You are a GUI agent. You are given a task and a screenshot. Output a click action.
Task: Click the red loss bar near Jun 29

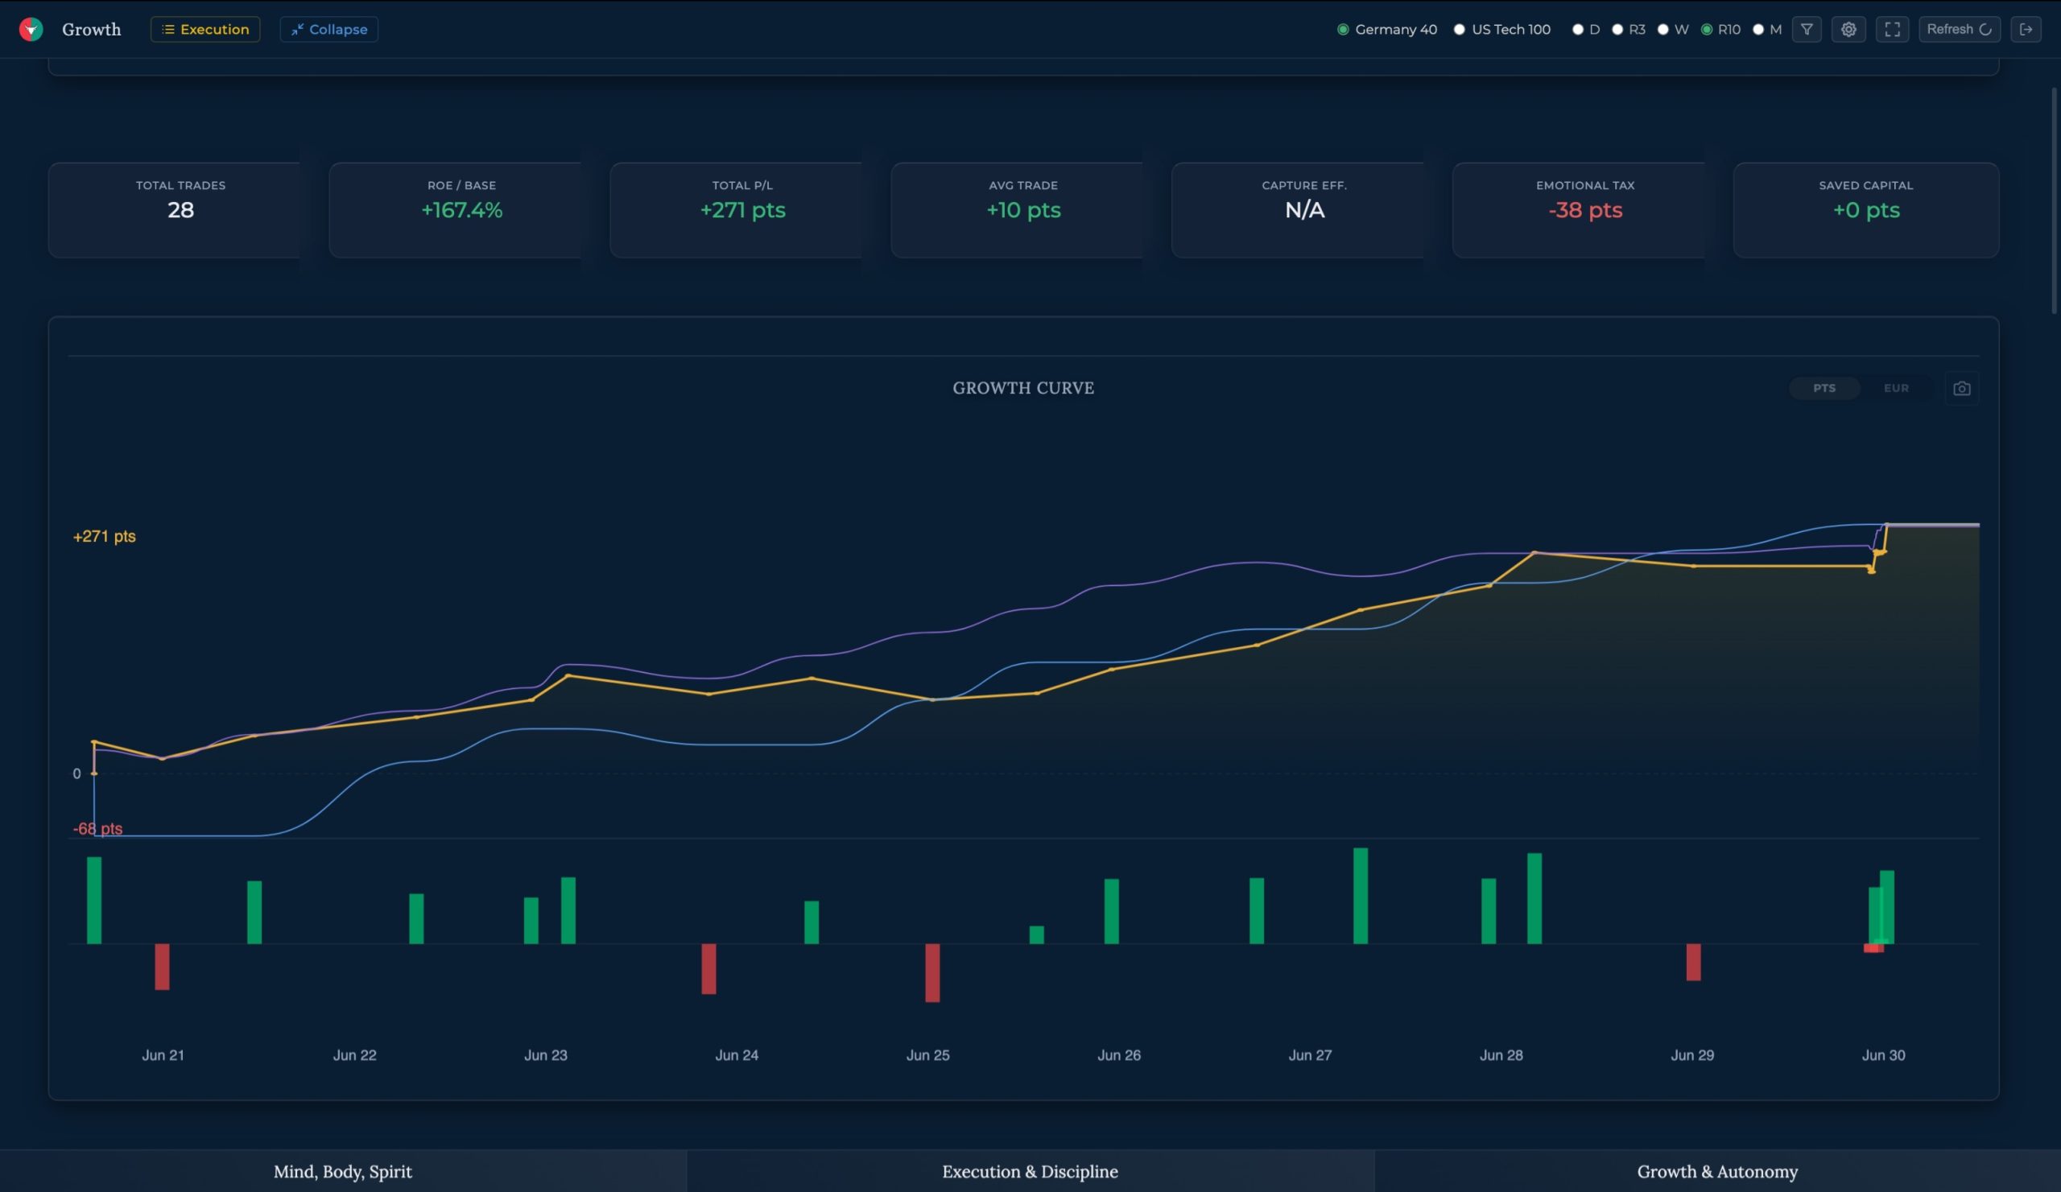[1694, 963]
